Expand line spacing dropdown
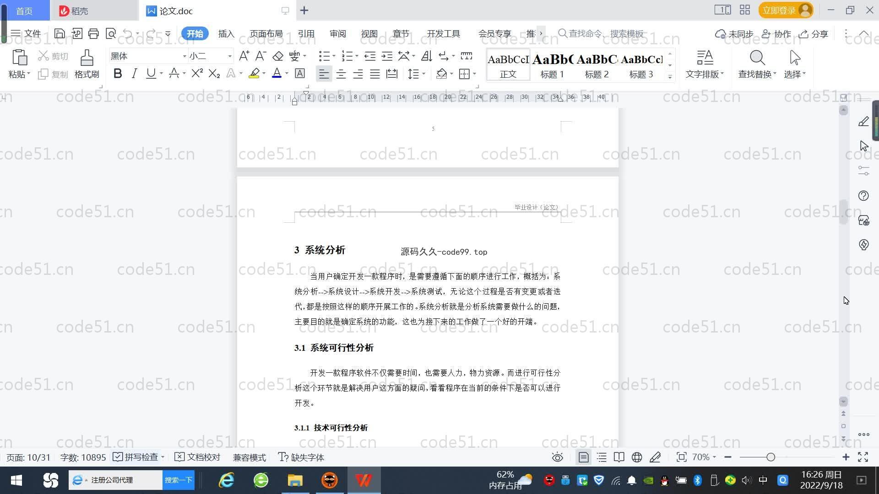Screen dimensions: 879x494 [423, 74]
